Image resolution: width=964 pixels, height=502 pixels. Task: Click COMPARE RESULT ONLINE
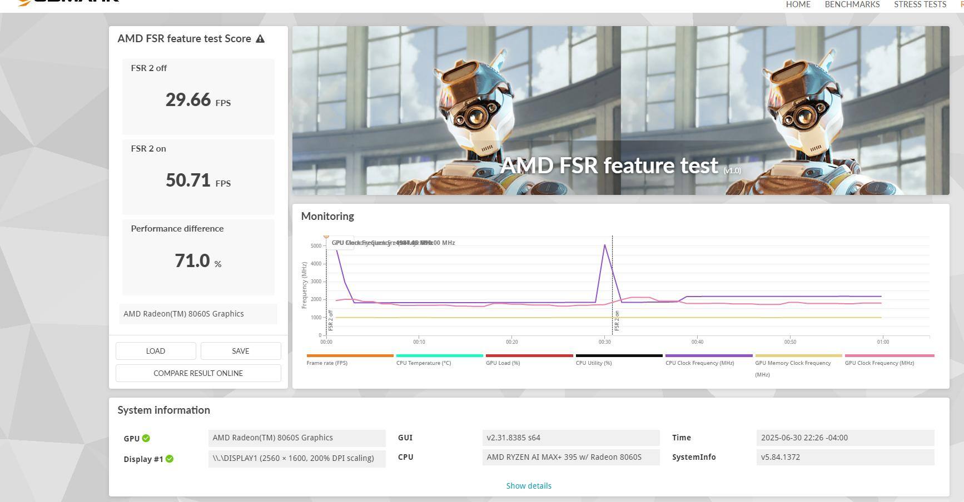[x=198, y=373]
